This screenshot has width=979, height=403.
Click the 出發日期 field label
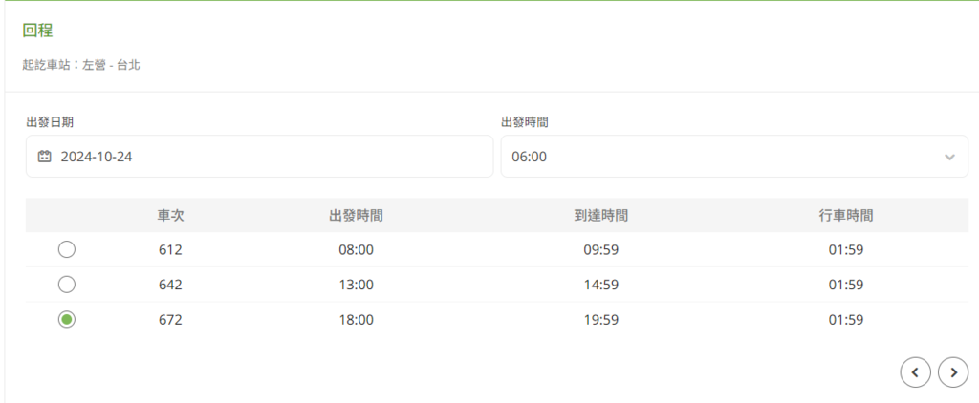50,122
